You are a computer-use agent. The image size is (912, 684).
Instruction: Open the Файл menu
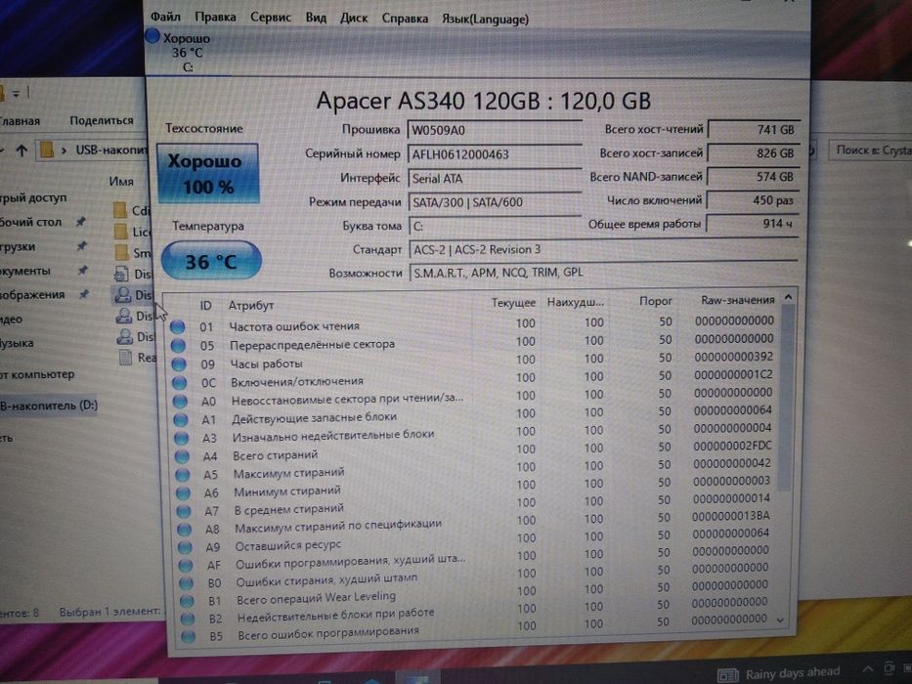[165, 17]
